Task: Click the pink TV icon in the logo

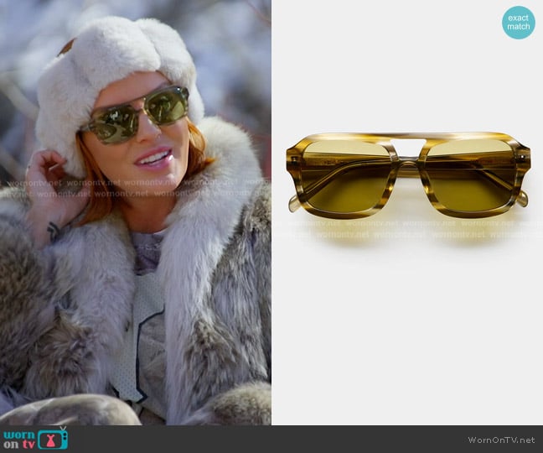Action: pos(55,439)
